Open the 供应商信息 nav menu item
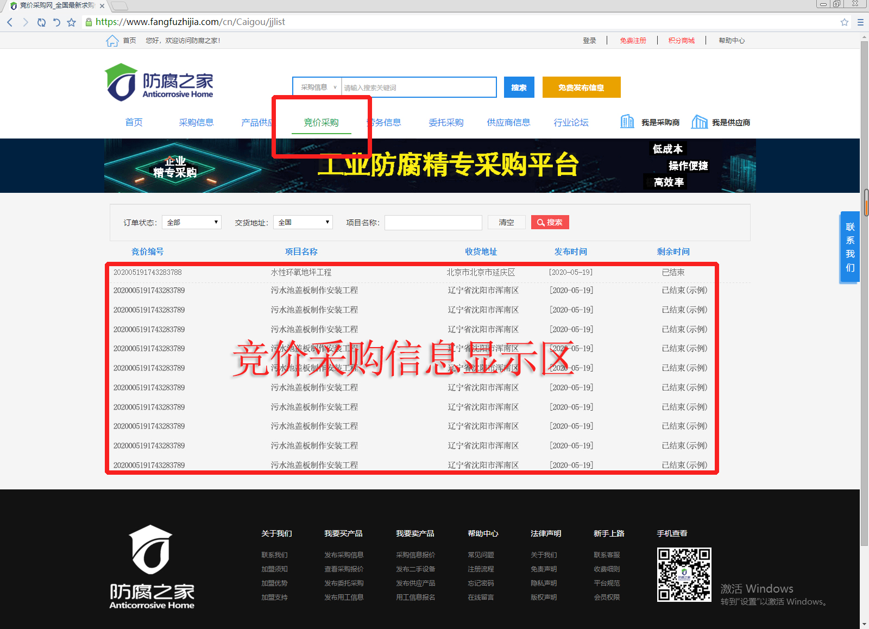 pyautogui.click(x=508, y=123)
